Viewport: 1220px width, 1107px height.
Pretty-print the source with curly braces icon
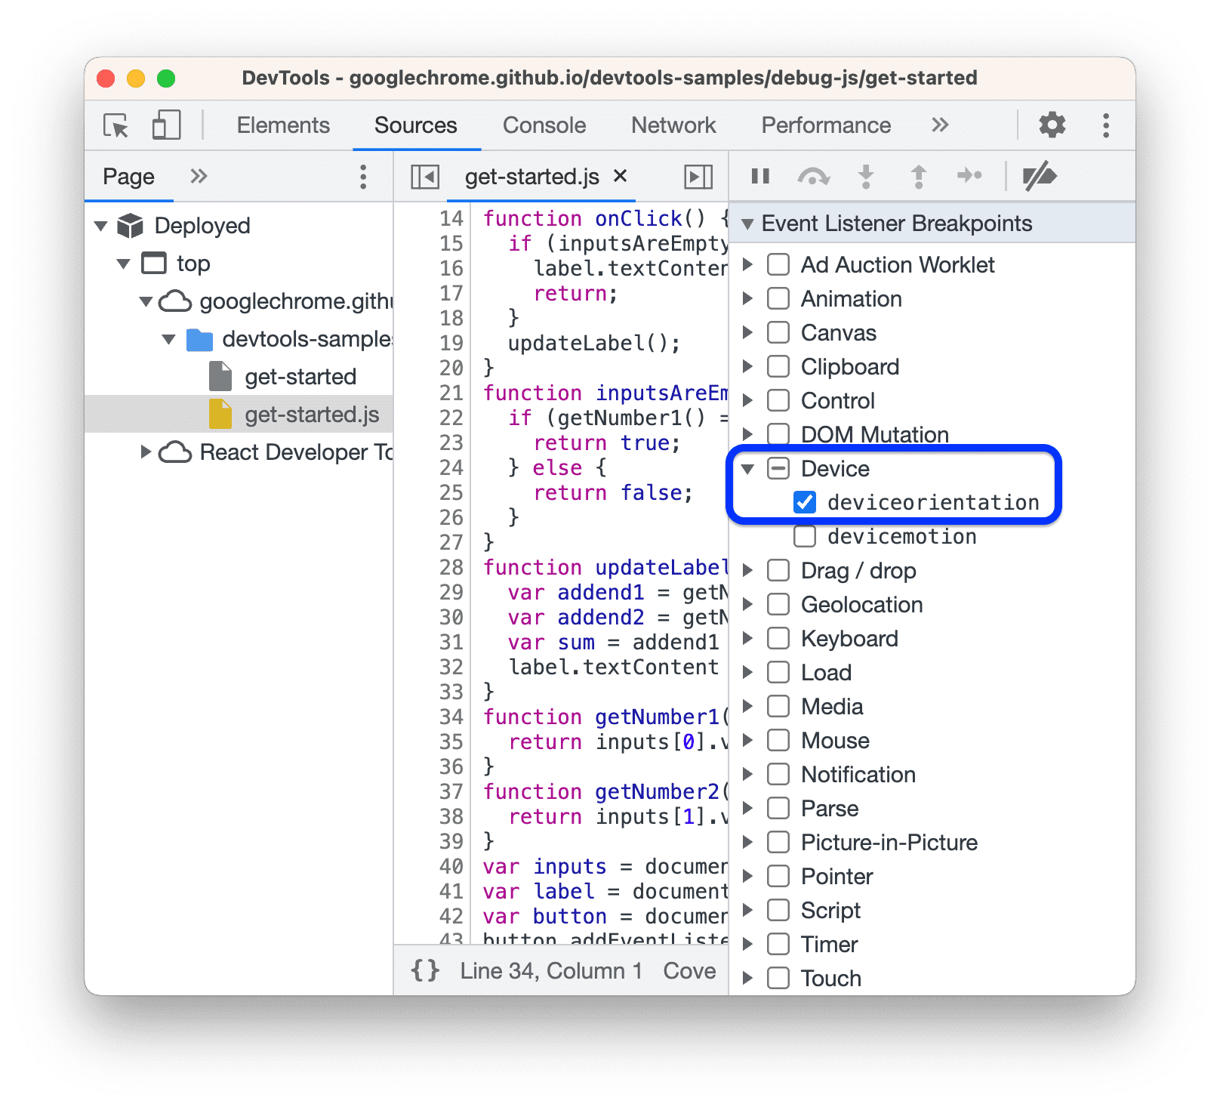pos(425,971)
